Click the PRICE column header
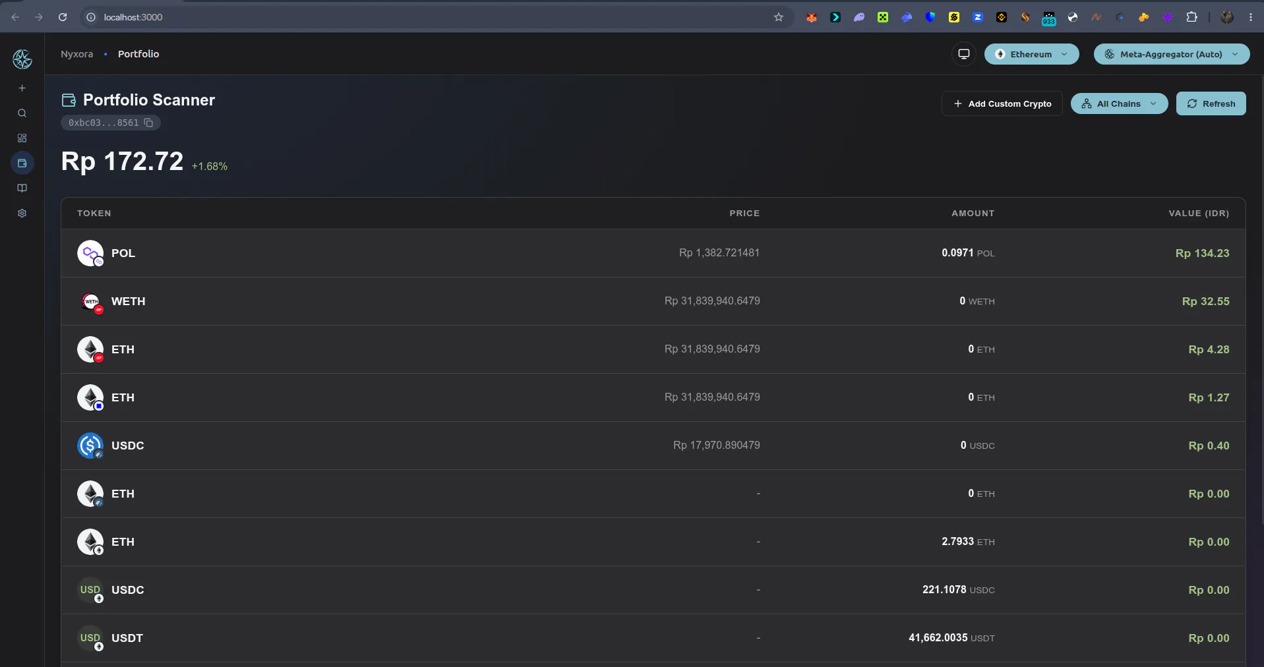The height and width of the screenshot is (667, 1264). (744, 214)
